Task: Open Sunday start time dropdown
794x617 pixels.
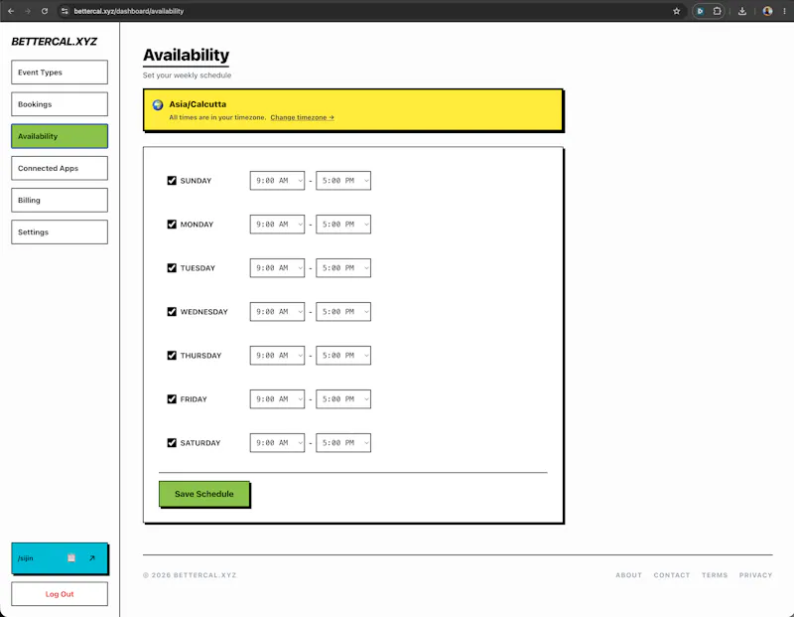Action: coord(277,181)
